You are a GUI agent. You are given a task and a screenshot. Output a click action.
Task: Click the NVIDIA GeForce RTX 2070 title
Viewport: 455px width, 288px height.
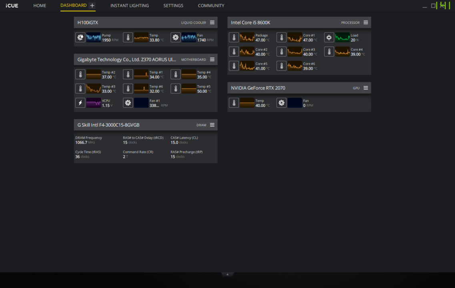click(x=258, y=88)
